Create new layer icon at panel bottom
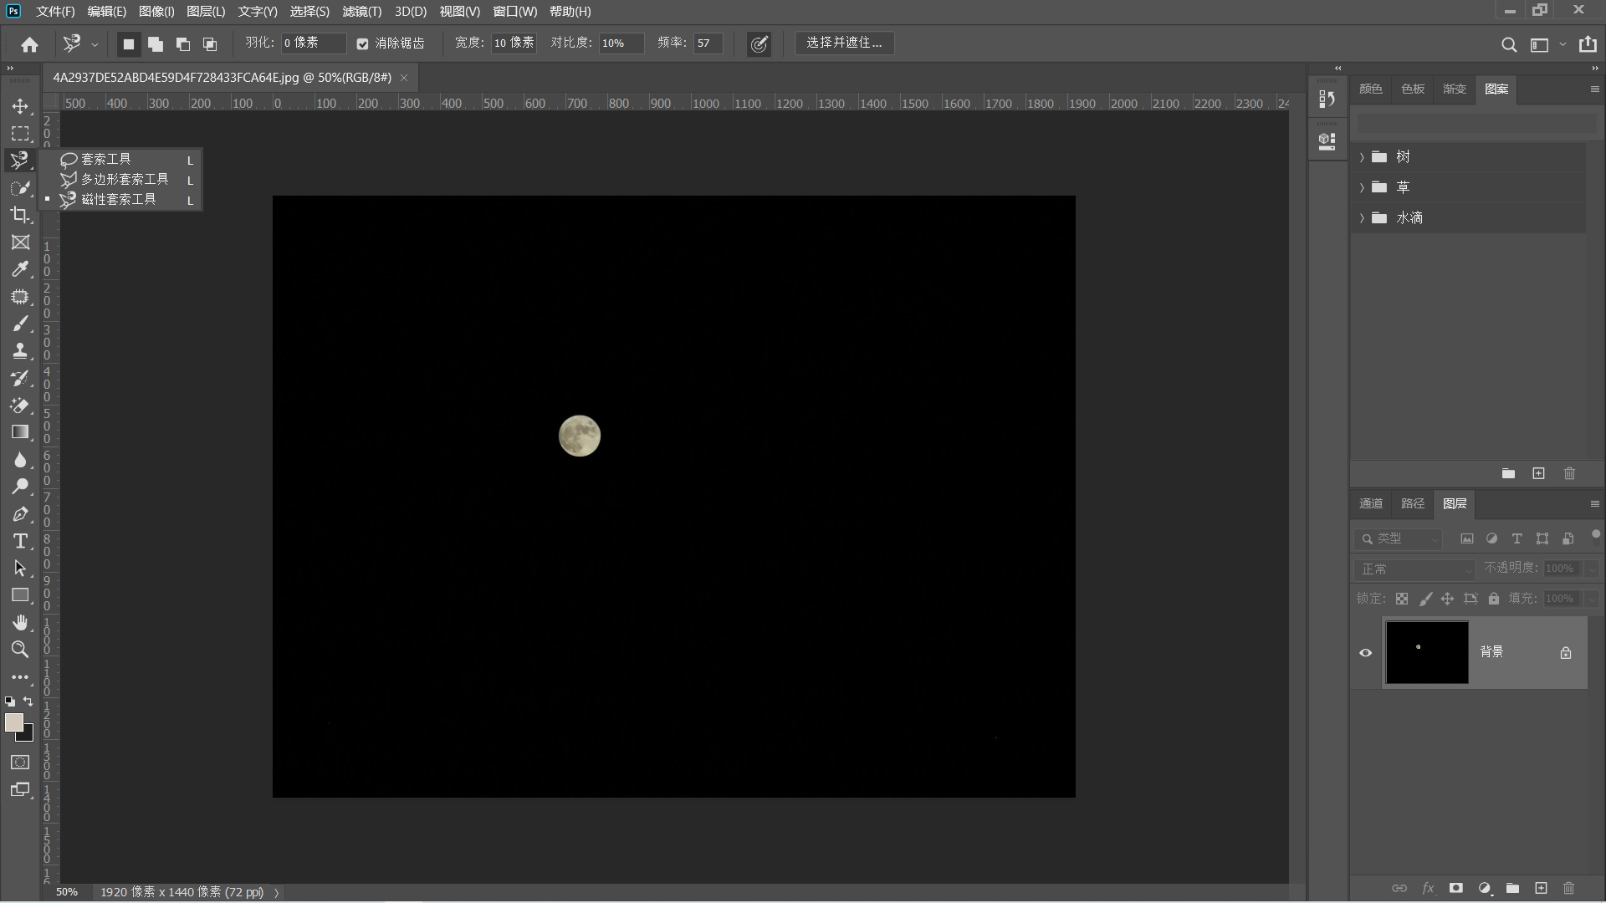Screen dimensions: 1606x903 tap(1541, 888)
